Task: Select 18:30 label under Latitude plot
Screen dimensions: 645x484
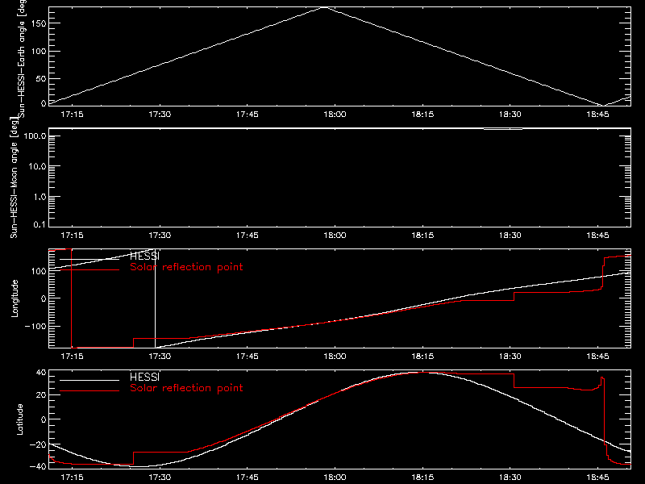Action: tap(510, 478)
